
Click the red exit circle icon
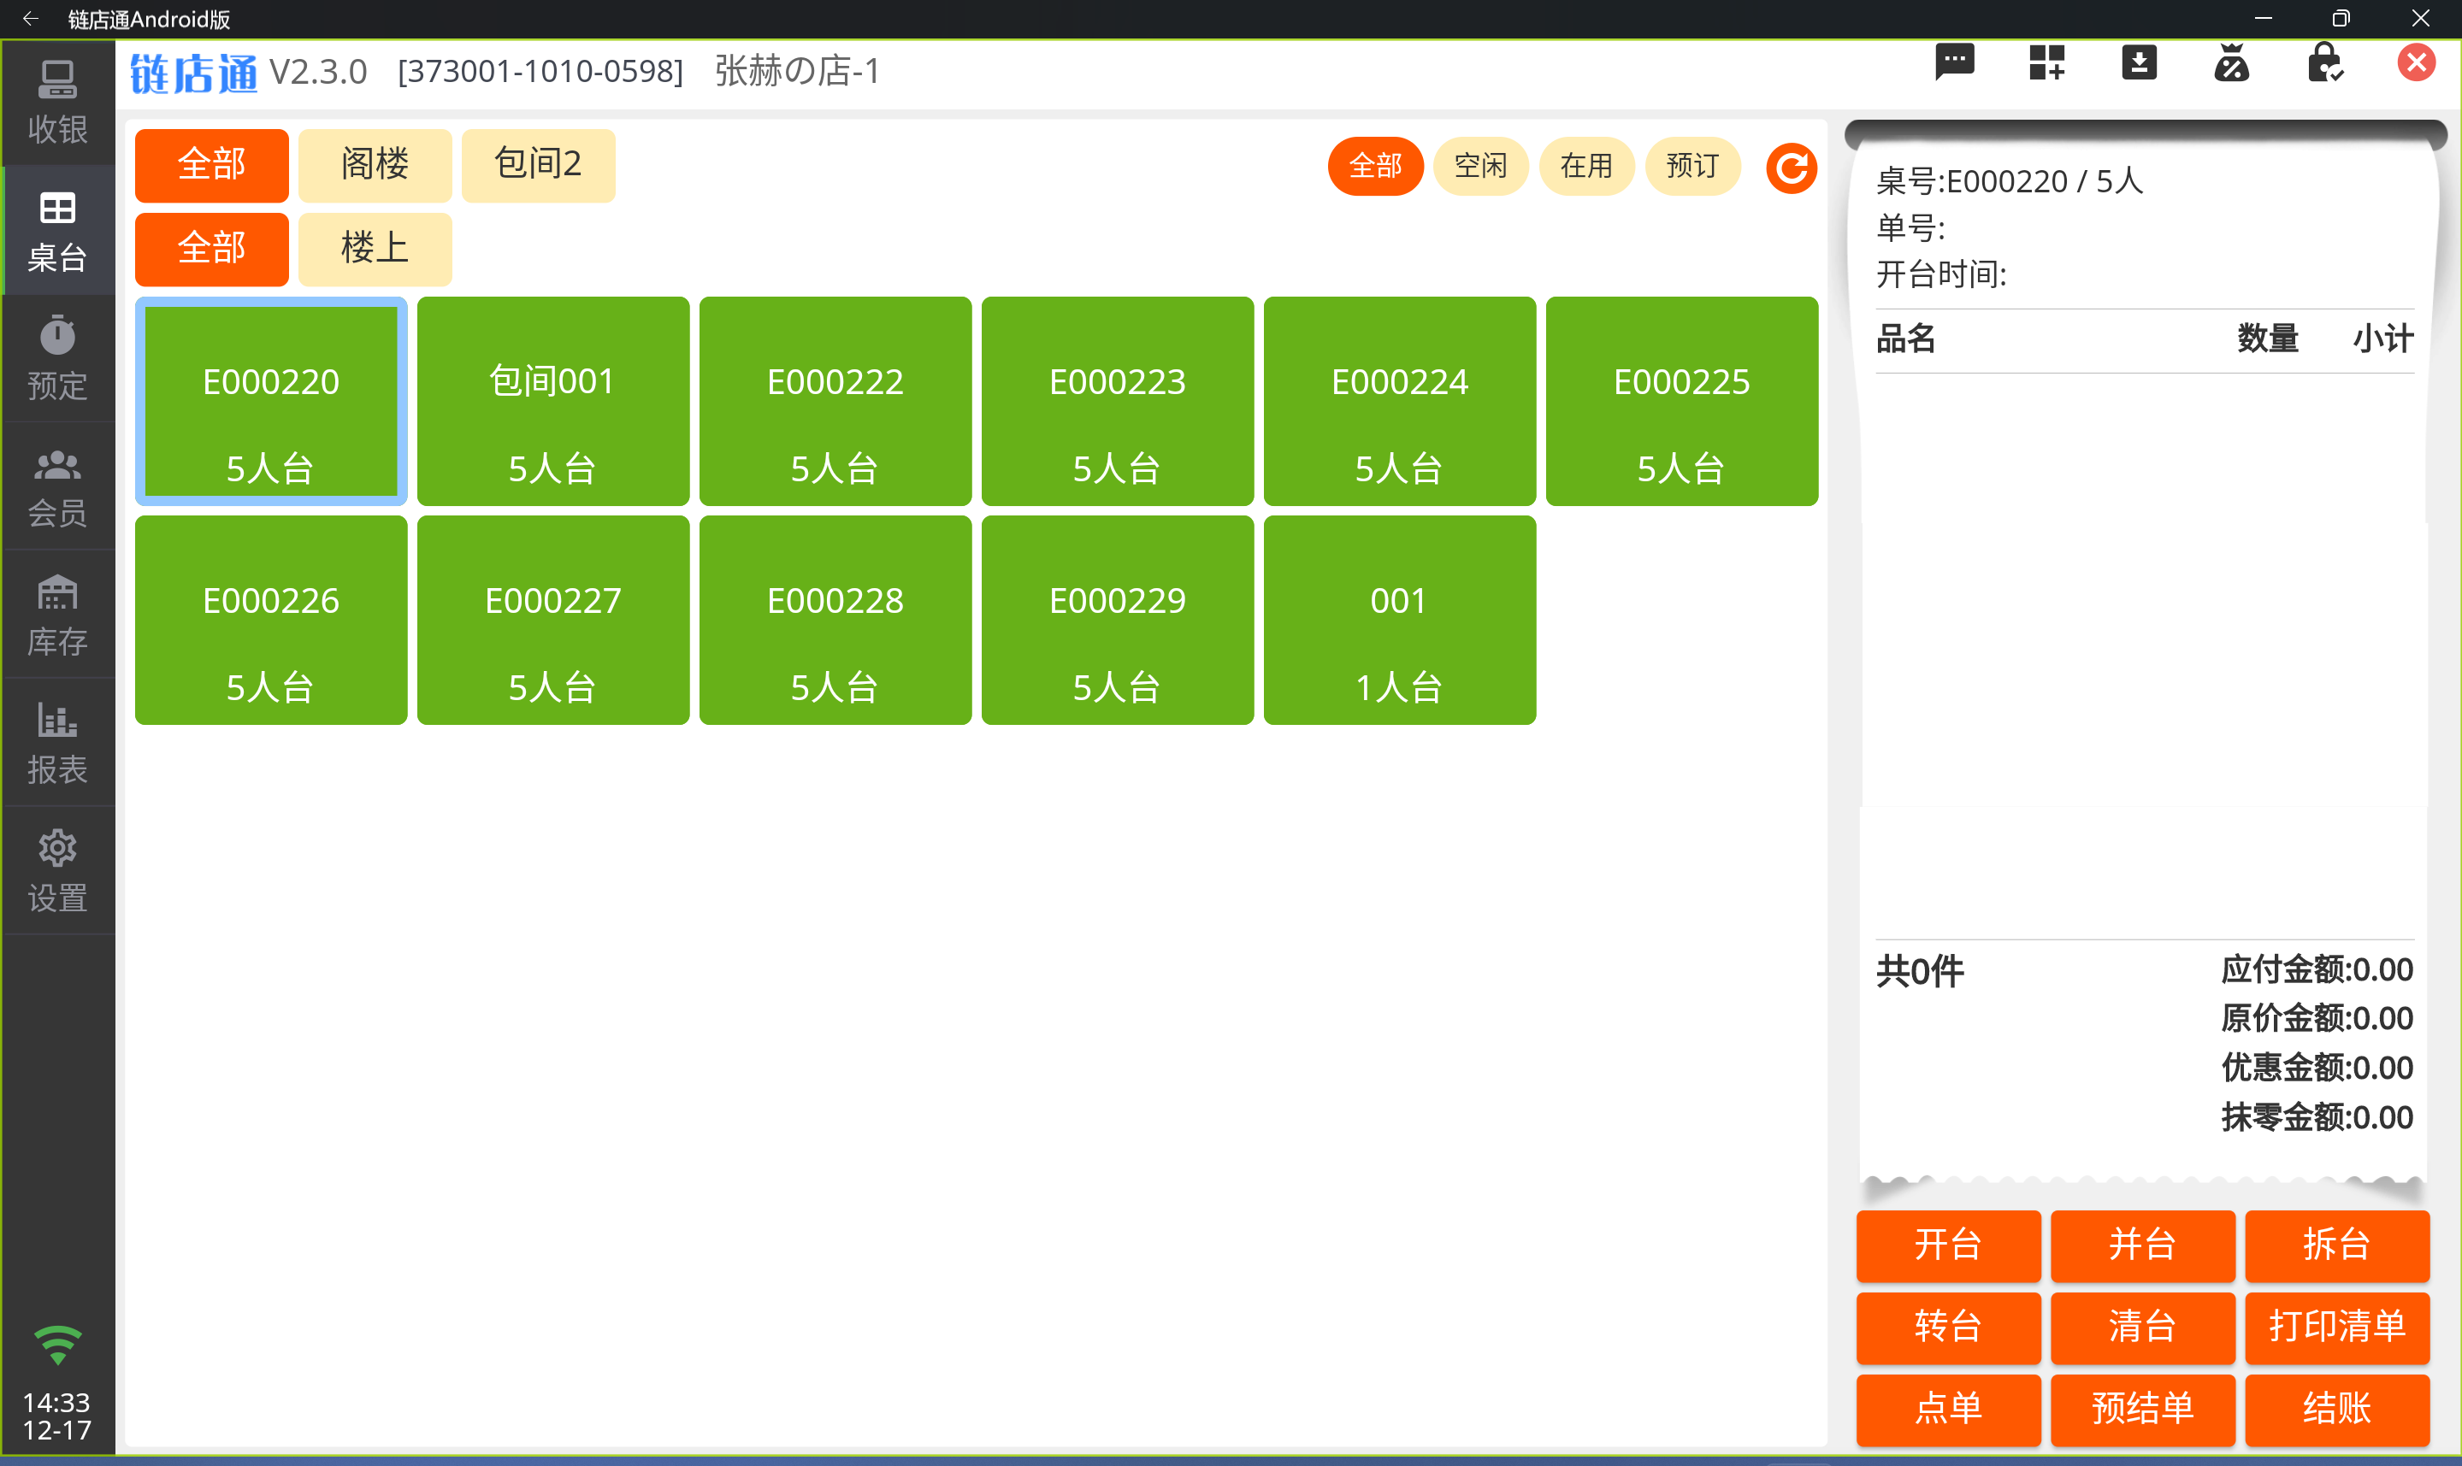(2417, 64)
